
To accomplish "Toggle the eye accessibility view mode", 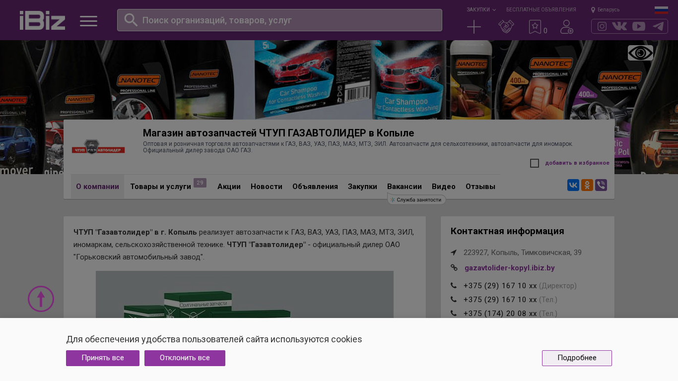I will 640,53.
